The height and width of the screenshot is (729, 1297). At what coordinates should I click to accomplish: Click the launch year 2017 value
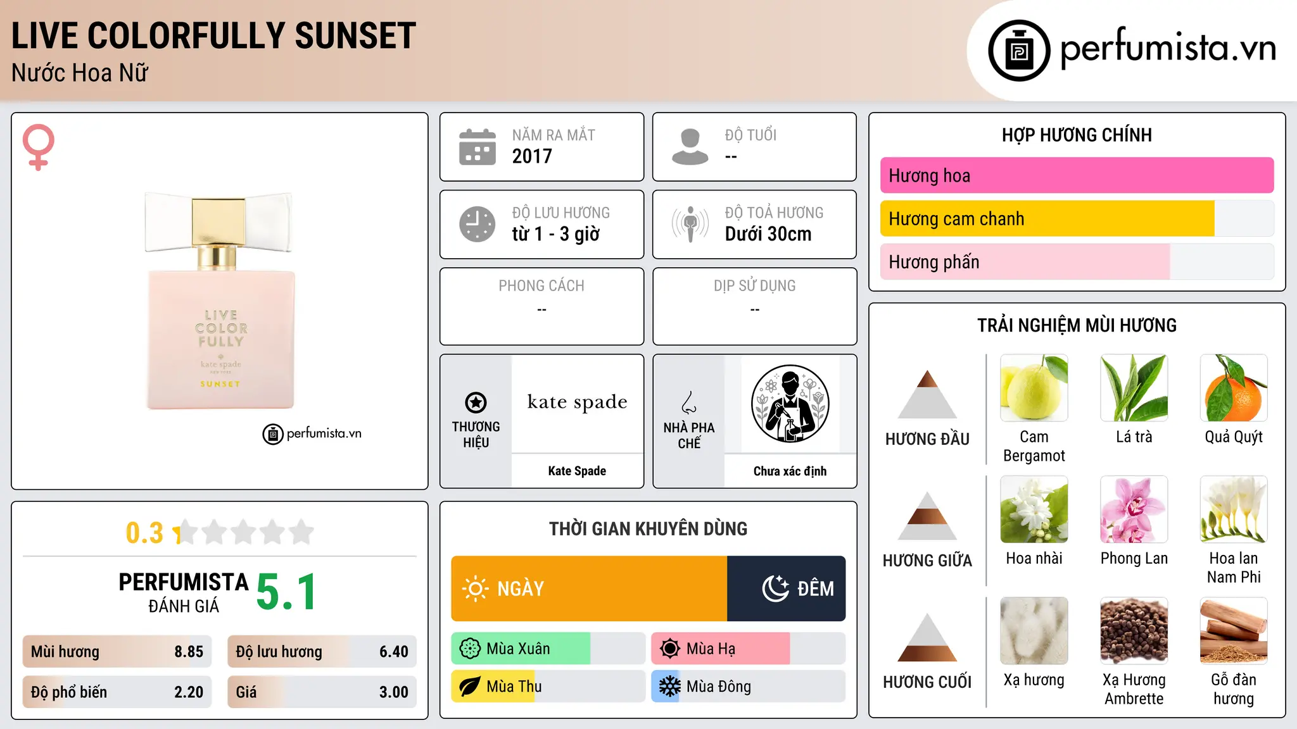point(532,156)
